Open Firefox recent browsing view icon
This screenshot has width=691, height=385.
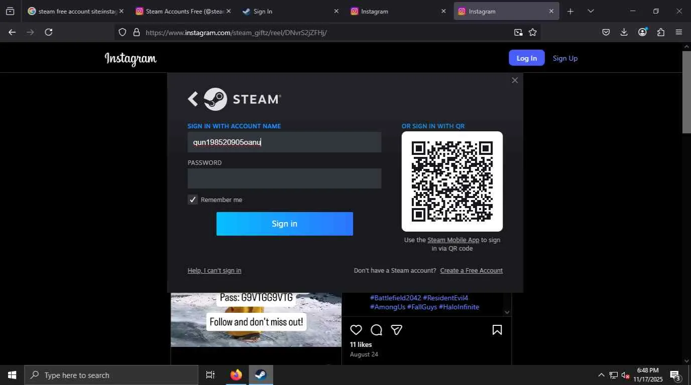coord(10,11)
